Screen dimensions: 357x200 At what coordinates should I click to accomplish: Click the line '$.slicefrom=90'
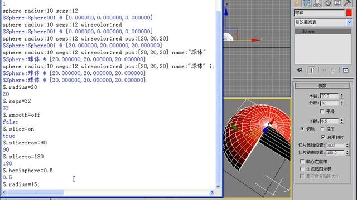pos(25,143)
